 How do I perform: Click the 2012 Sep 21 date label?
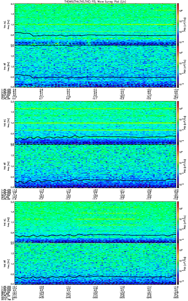(6, 299)
